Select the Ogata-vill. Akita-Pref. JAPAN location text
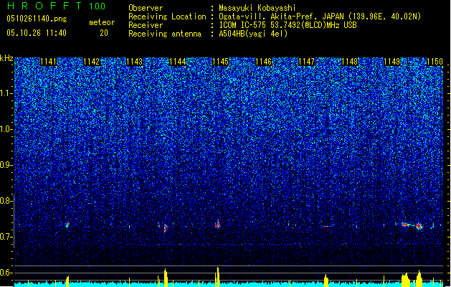Image resolution: width=451 pixels, height=287 pixels. pyautogui.click(x=320, y=17)
